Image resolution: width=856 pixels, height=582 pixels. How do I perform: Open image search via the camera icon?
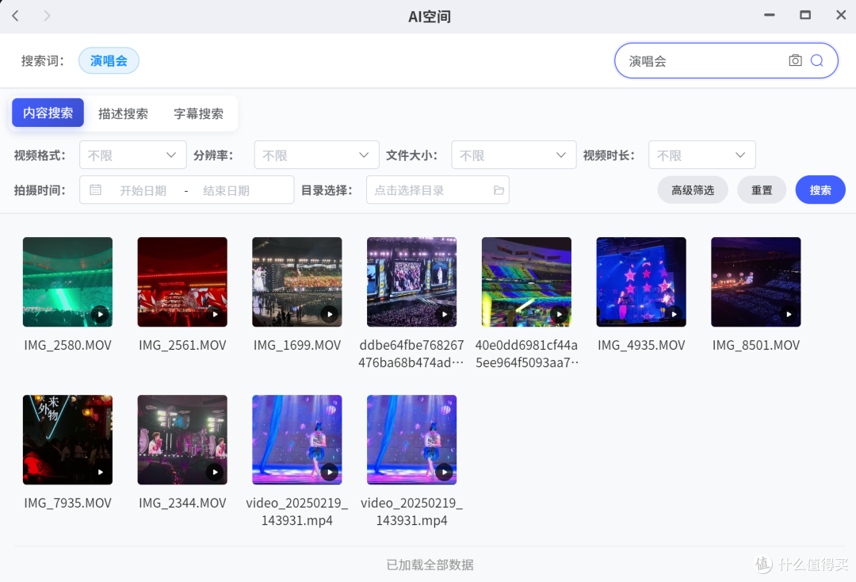click(x=796, y=60)
